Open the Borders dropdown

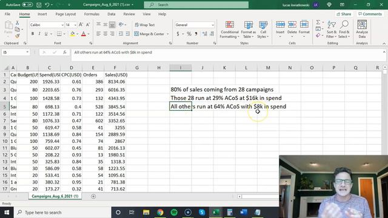click(x=64, y=34)
